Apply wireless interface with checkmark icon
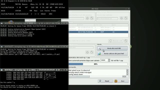The width and height of the screenshot is (160, 90). [92, 18]
